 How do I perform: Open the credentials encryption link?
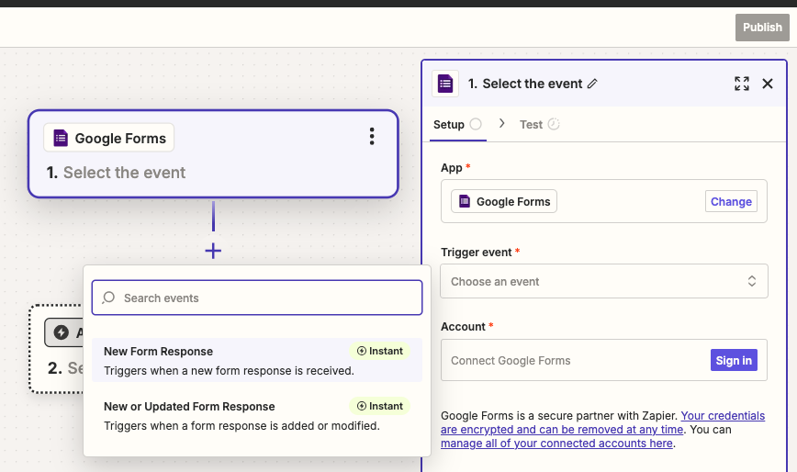pos(603,422)
